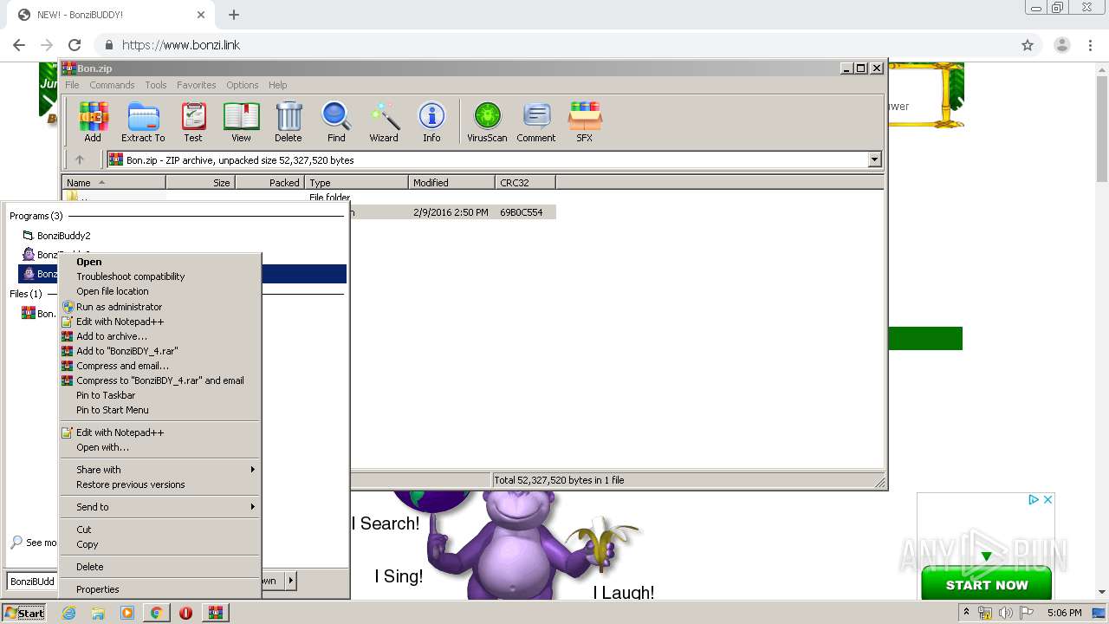Screen dimensions: 1109x624
Task: Click the START NOW ad button
Action: (986, 585)
